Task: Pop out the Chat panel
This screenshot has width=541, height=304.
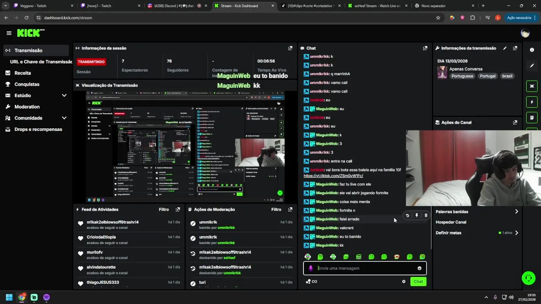Action: click(425, 48)
